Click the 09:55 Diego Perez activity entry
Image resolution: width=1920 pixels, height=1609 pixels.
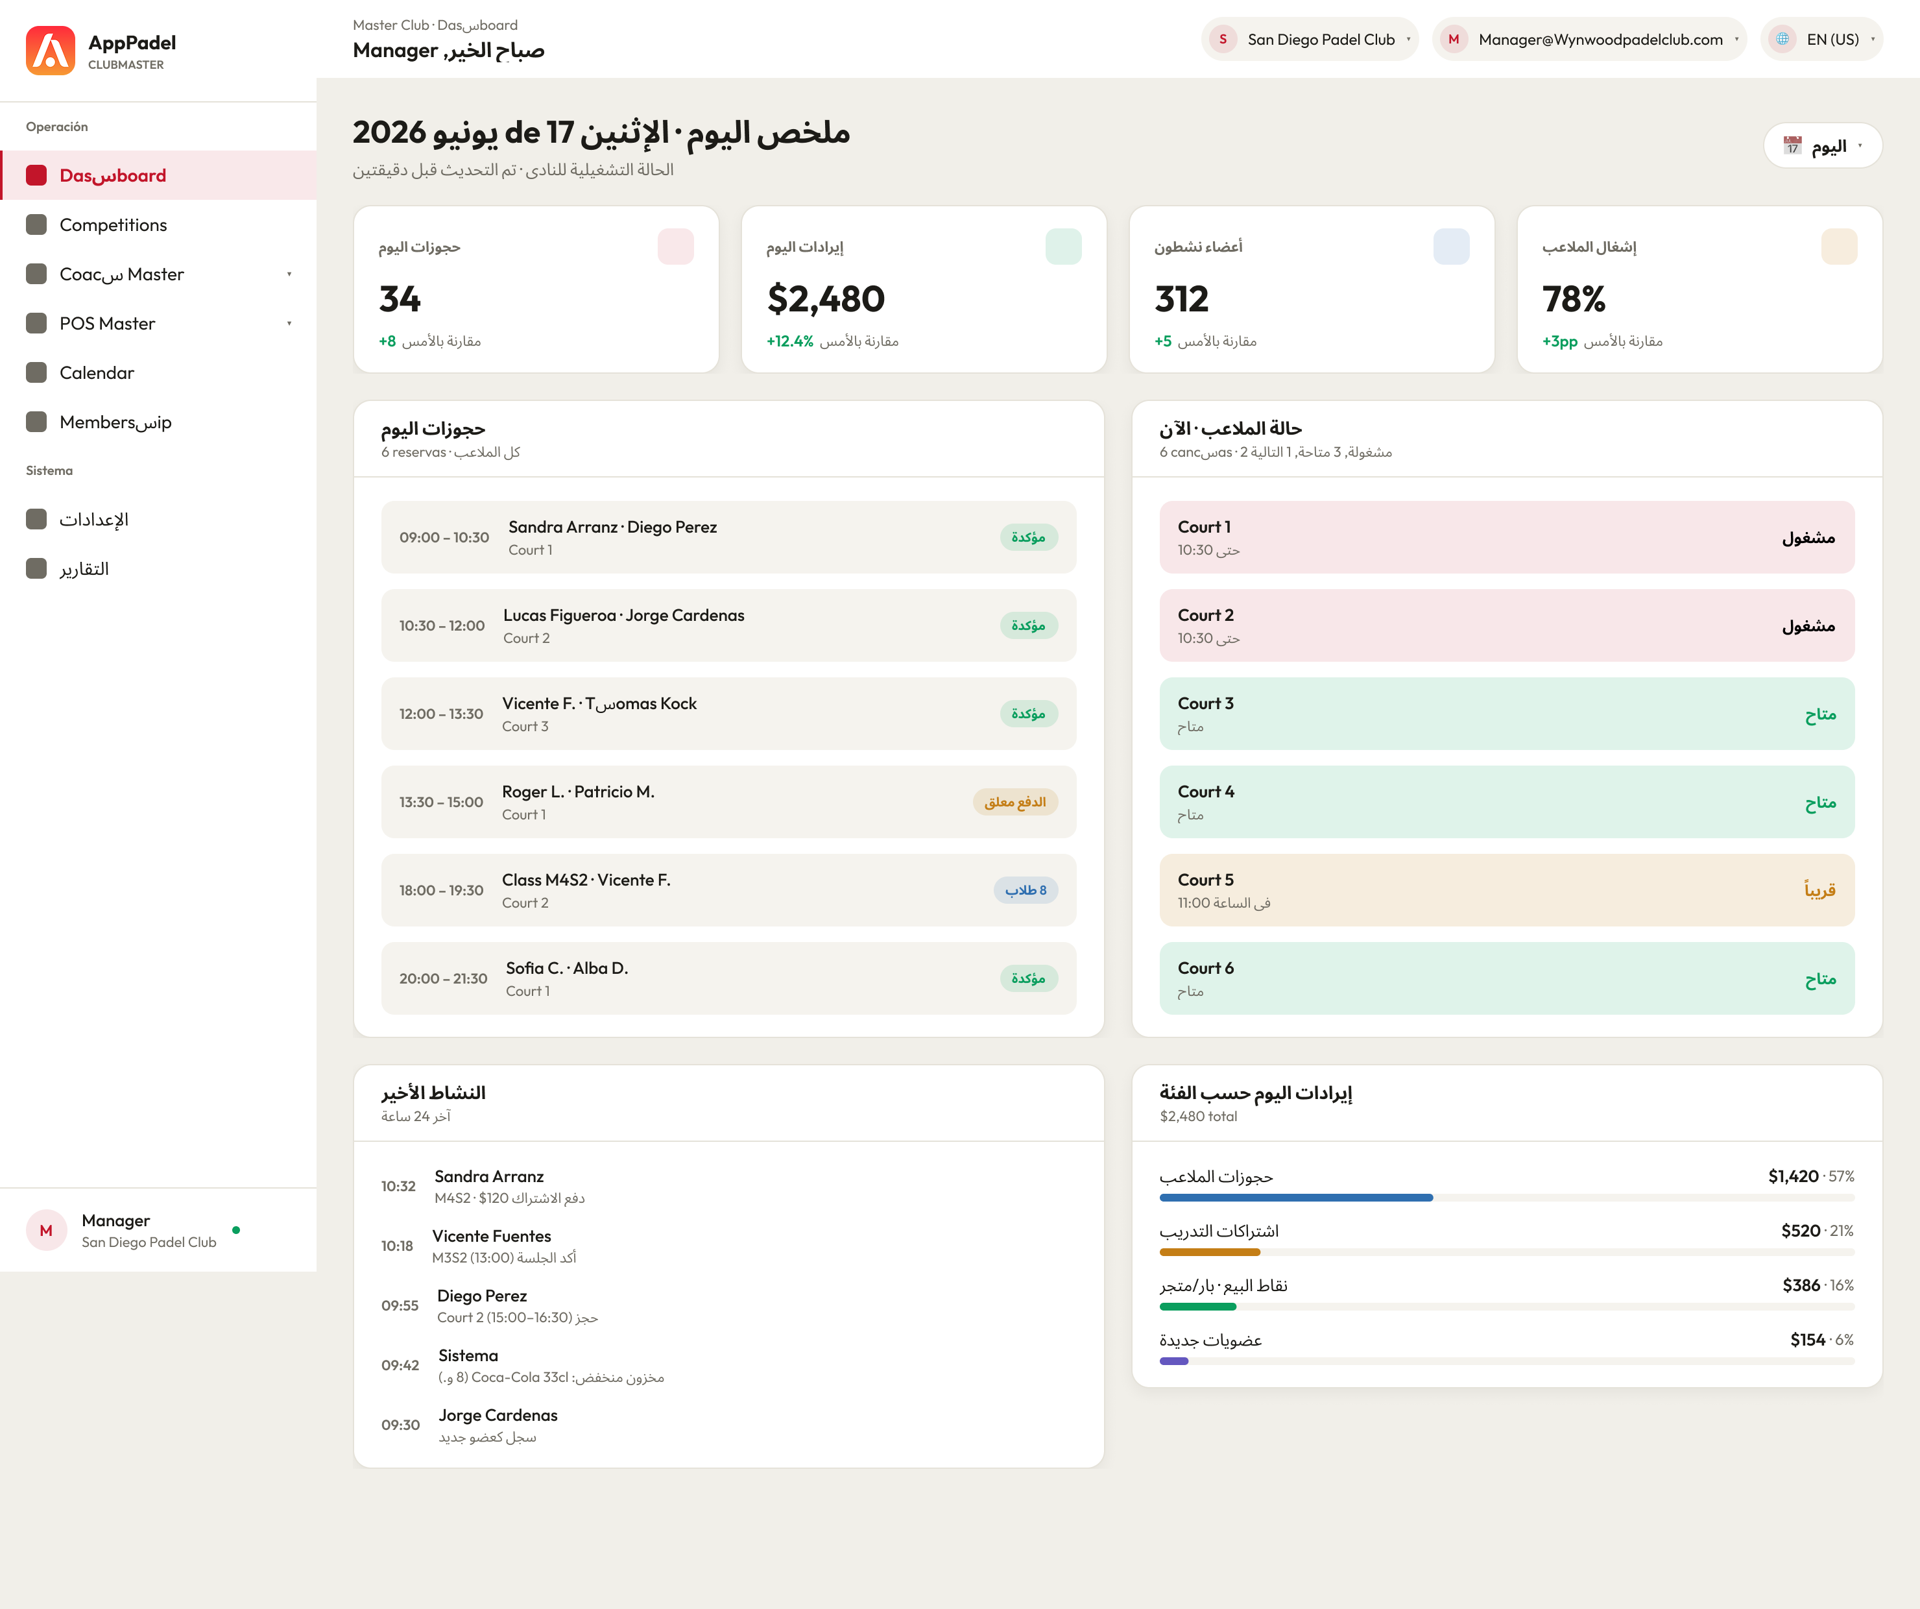pos(728,1306)
